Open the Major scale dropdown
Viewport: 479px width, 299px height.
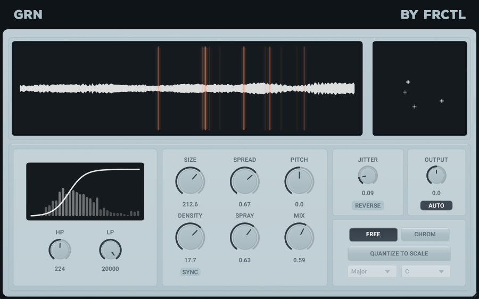372,271
